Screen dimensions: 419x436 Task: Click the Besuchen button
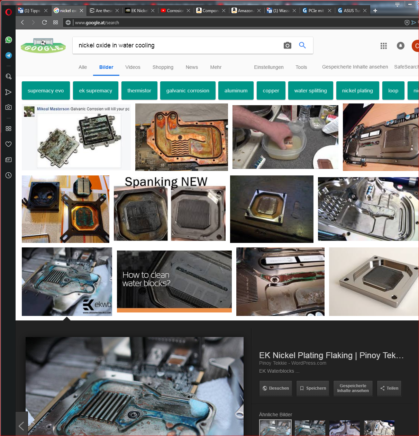pyautogui.click(x=276, y=388)
